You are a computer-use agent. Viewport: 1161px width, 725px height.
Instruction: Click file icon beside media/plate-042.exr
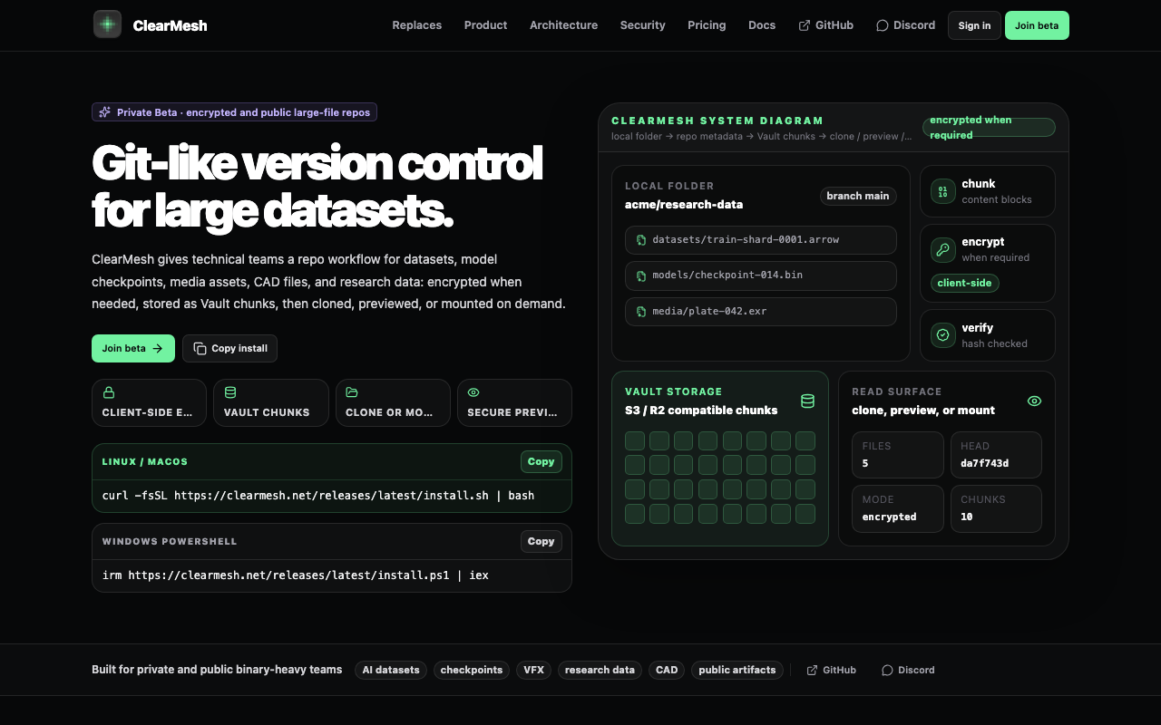tap(642, 311)
